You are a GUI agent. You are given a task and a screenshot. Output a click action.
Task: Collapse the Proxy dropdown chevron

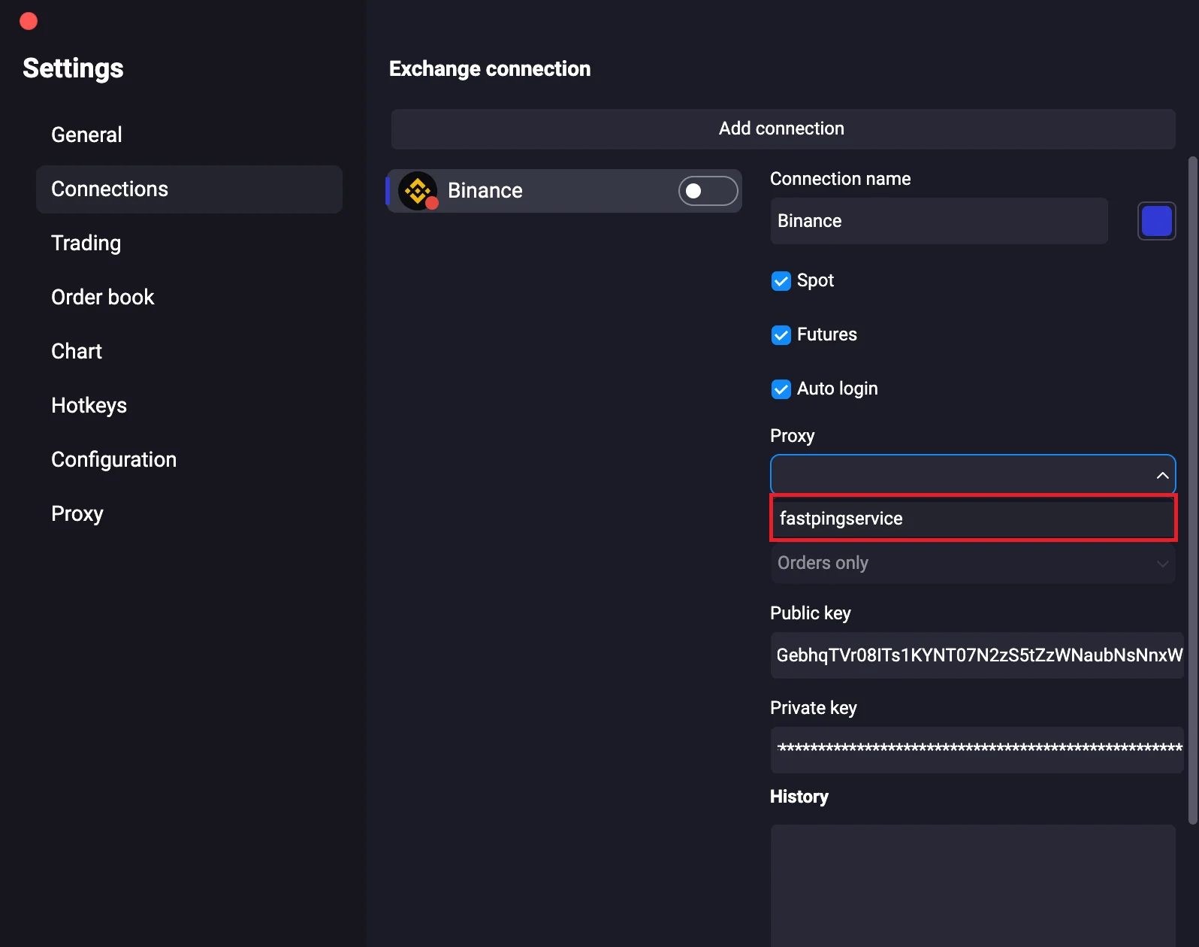[1161, 476]
